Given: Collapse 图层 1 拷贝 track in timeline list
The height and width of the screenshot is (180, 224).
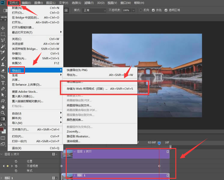Looking at the screenshot, I should [2, 154].
